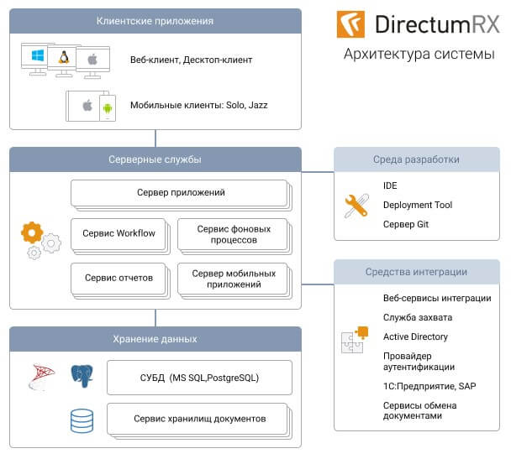Click the Сервис Workflow box
The height and width of the screenshot is (459, 511).
tap(120, 236)
